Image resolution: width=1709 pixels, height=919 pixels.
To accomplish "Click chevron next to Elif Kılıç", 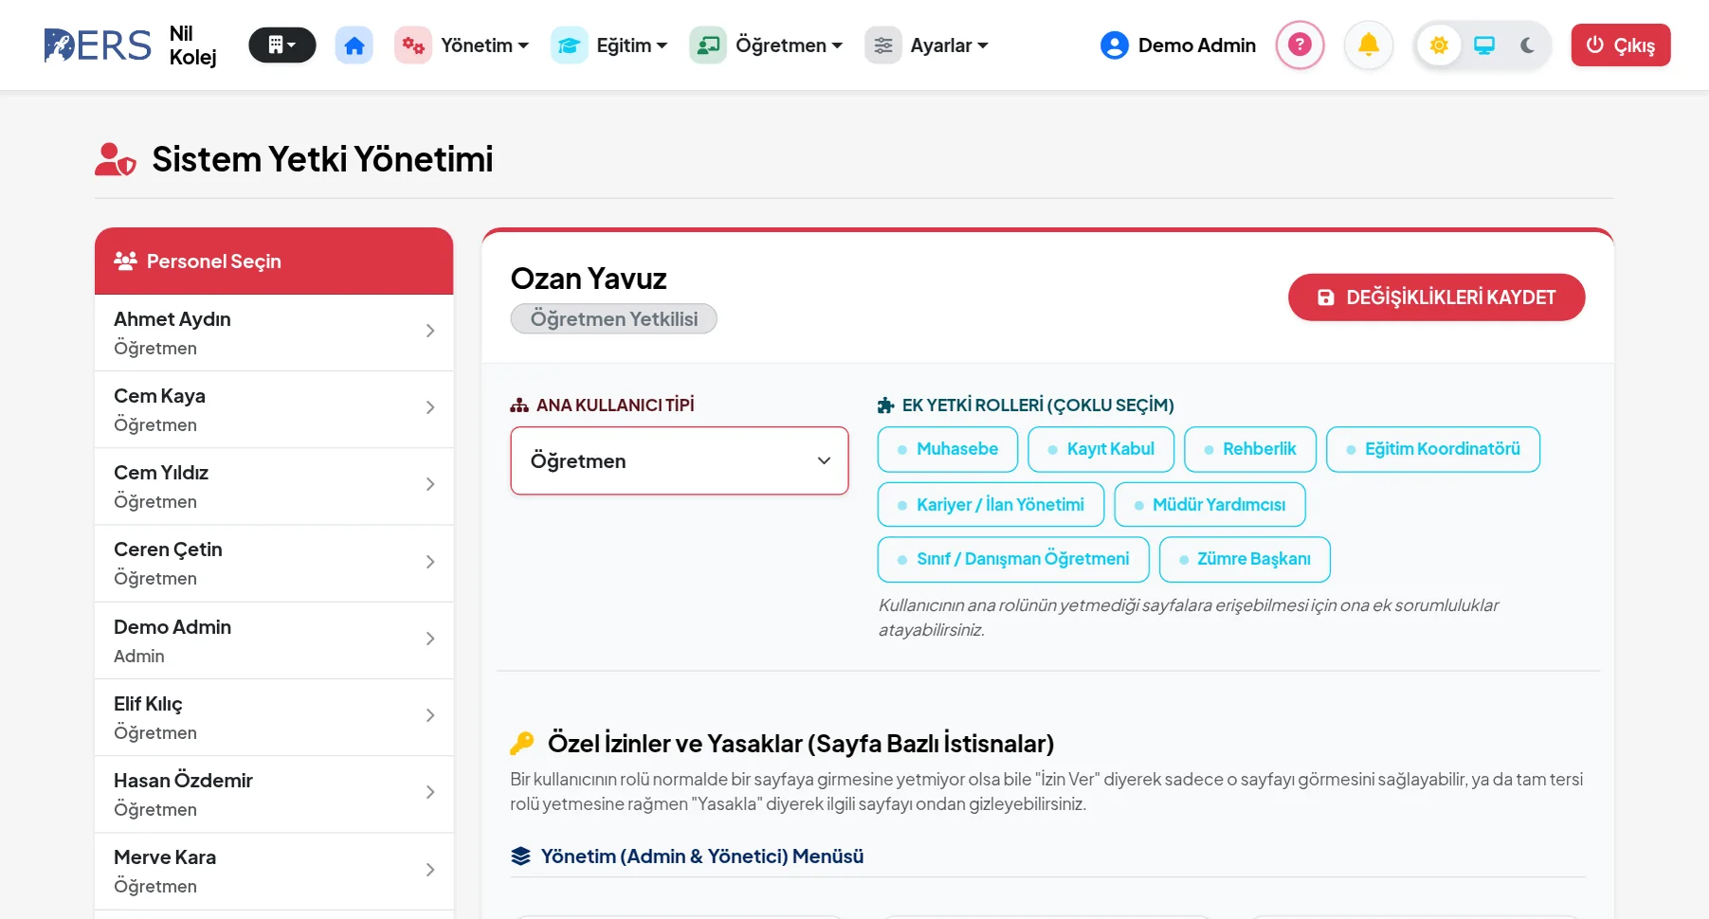I will click(430, 715).
